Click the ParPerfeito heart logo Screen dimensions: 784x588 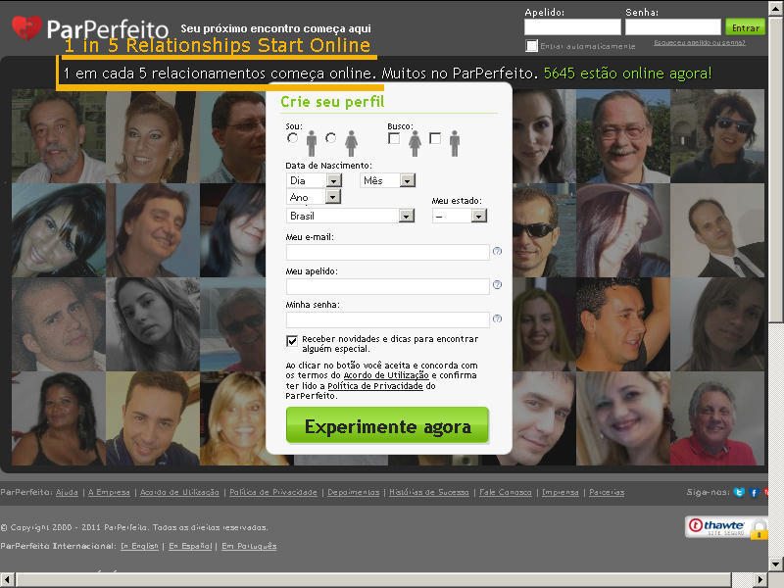pyautogui.click(x=26, y=27)
